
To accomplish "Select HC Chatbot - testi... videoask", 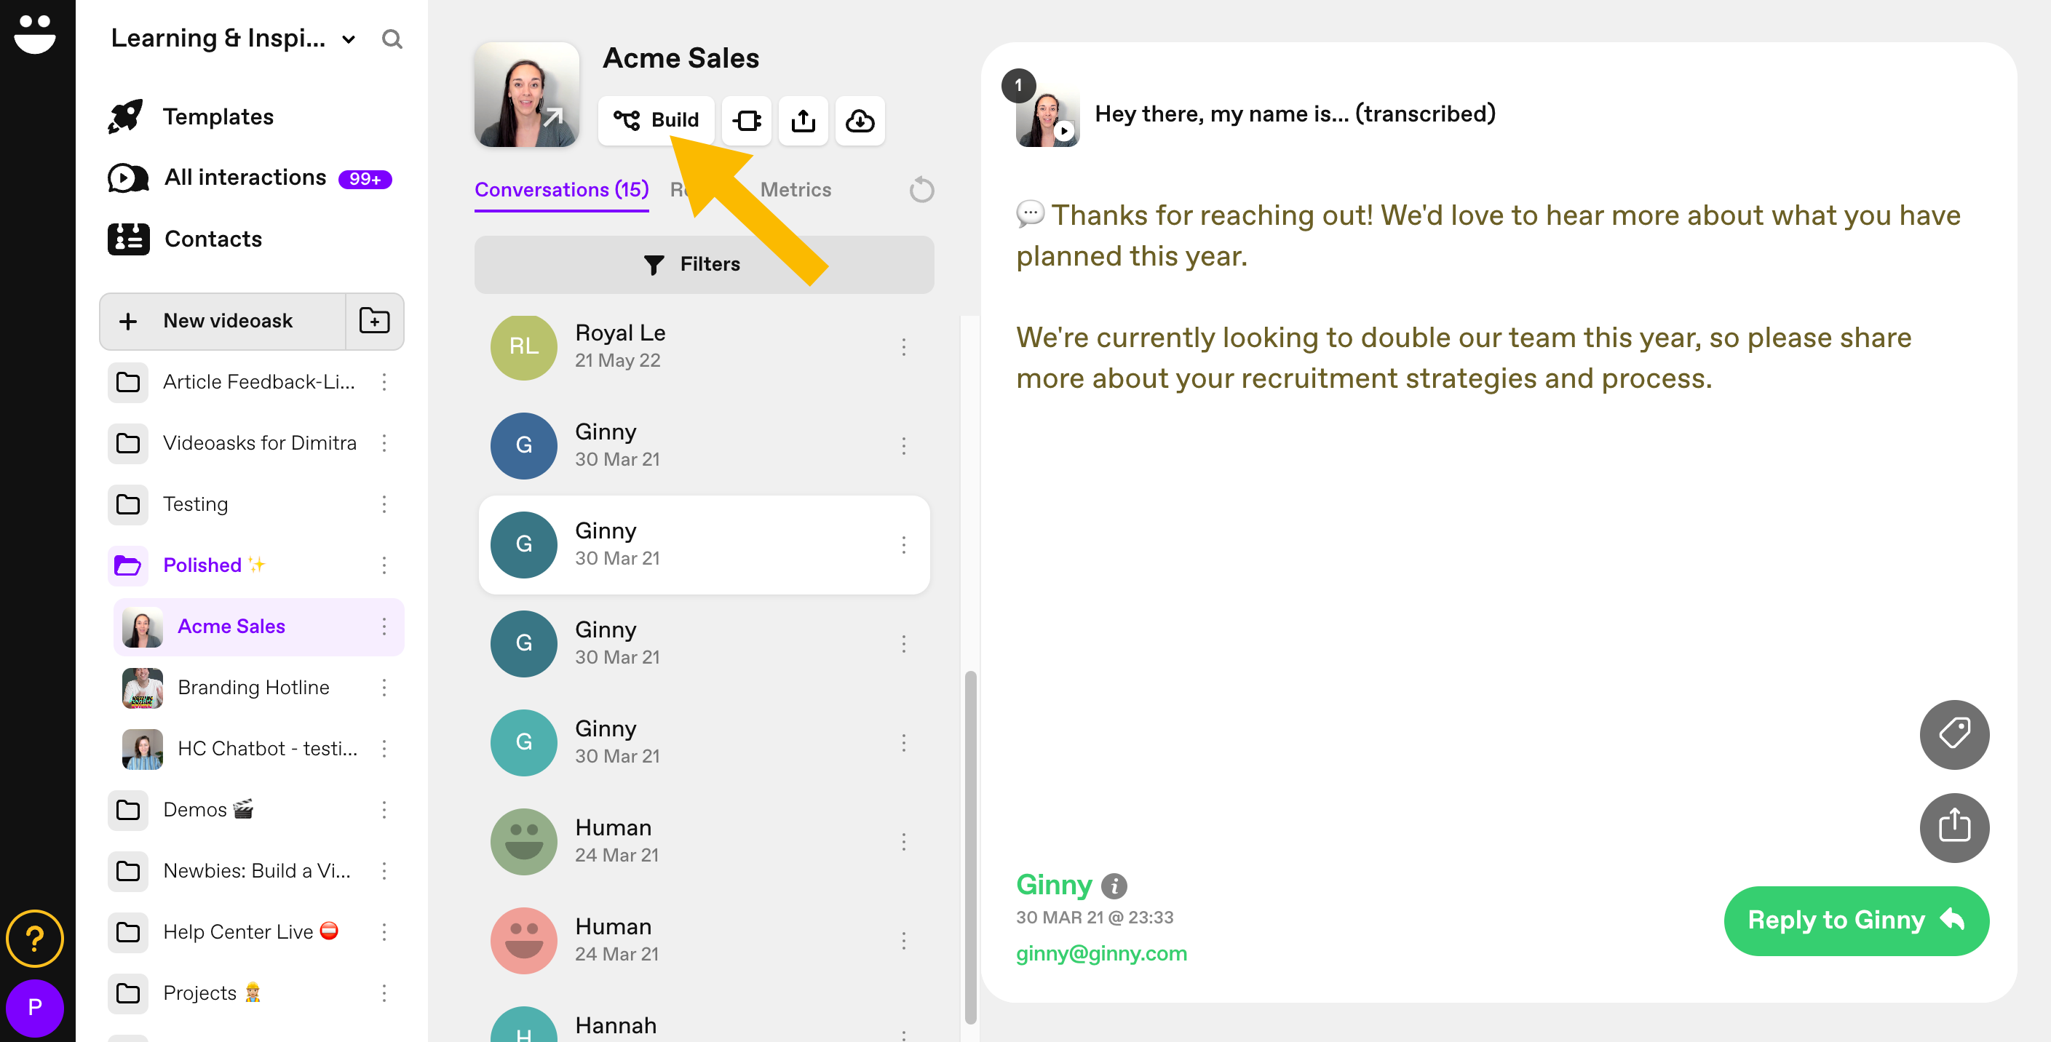I will click(239, 749).
